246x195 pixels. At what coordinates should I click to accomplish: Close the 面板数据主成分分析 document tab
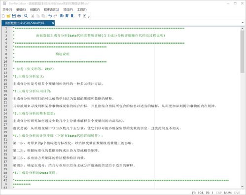click(x=53, y=23)
